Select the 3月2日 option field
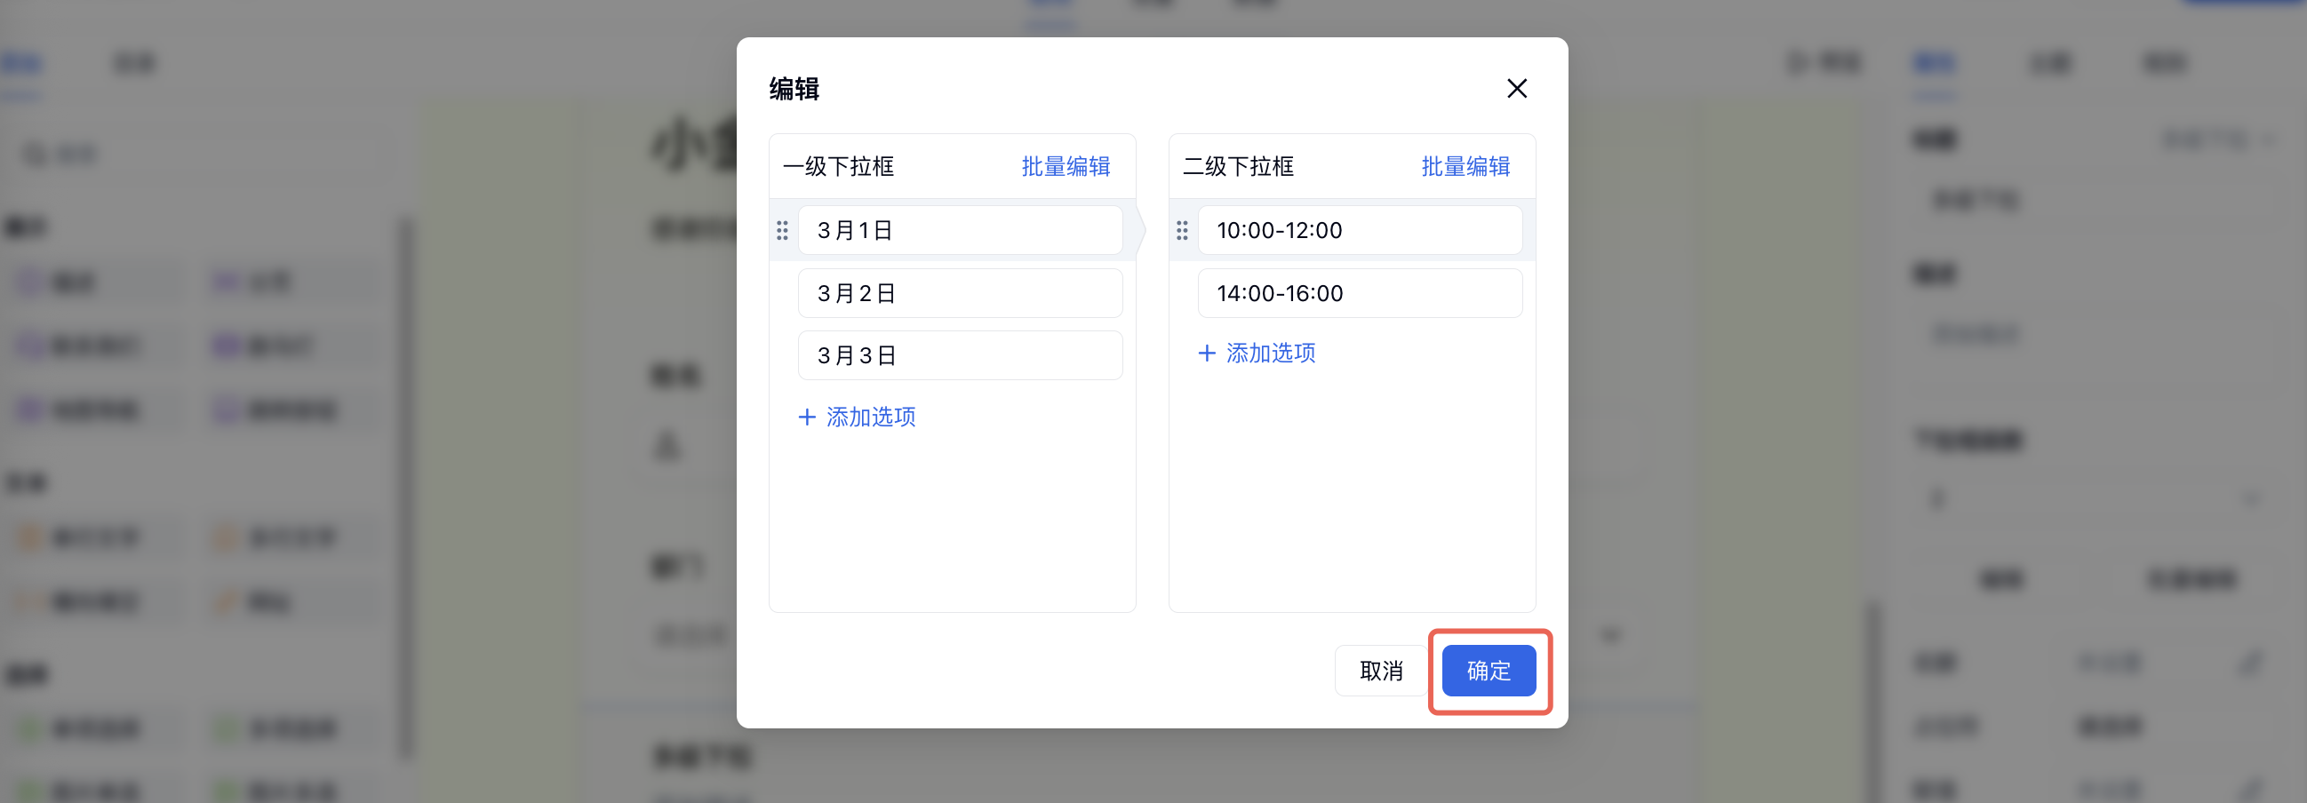Screen dimensions: 2307x803 click(x=960, y=293)
